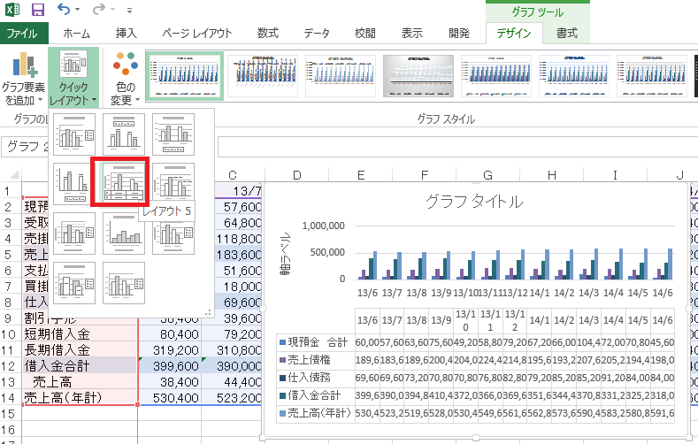The width and height of the screenshot is (698, 444).
Task: Choose the first layout in Quick Layout gallery
Action: [x=74, y=133]
